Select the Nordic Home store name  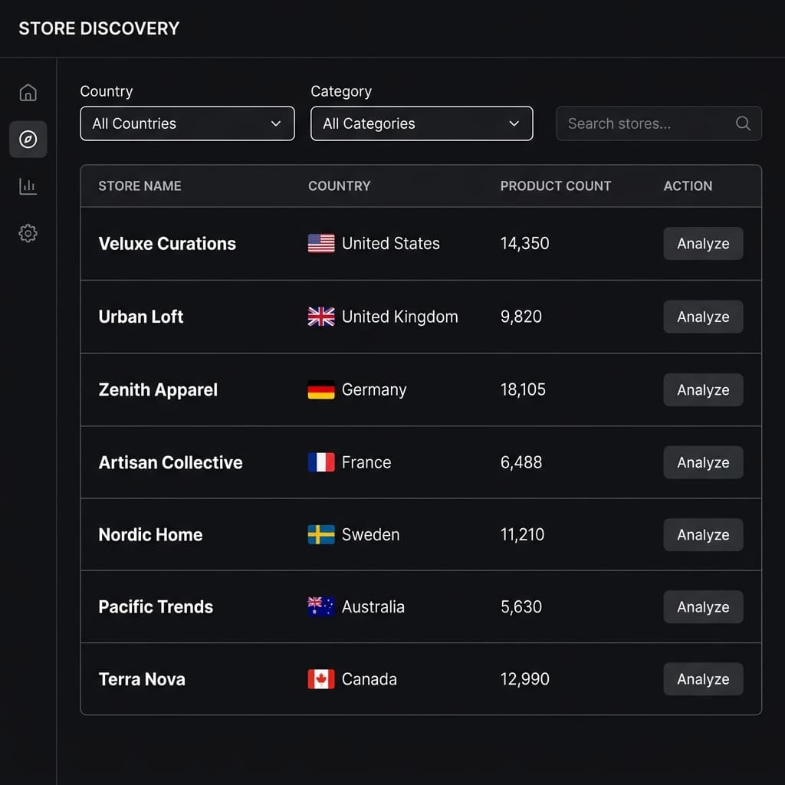(150, 534)
